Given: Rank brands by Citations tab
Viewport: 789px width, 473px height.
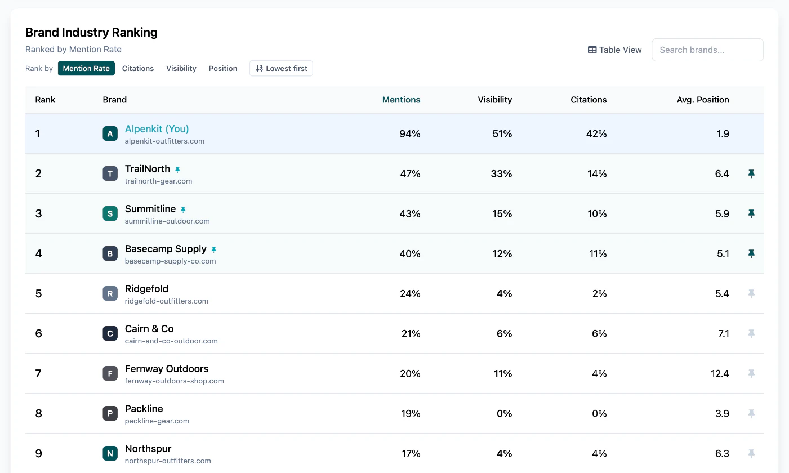Looking at the screenshot, I should 138,68.
